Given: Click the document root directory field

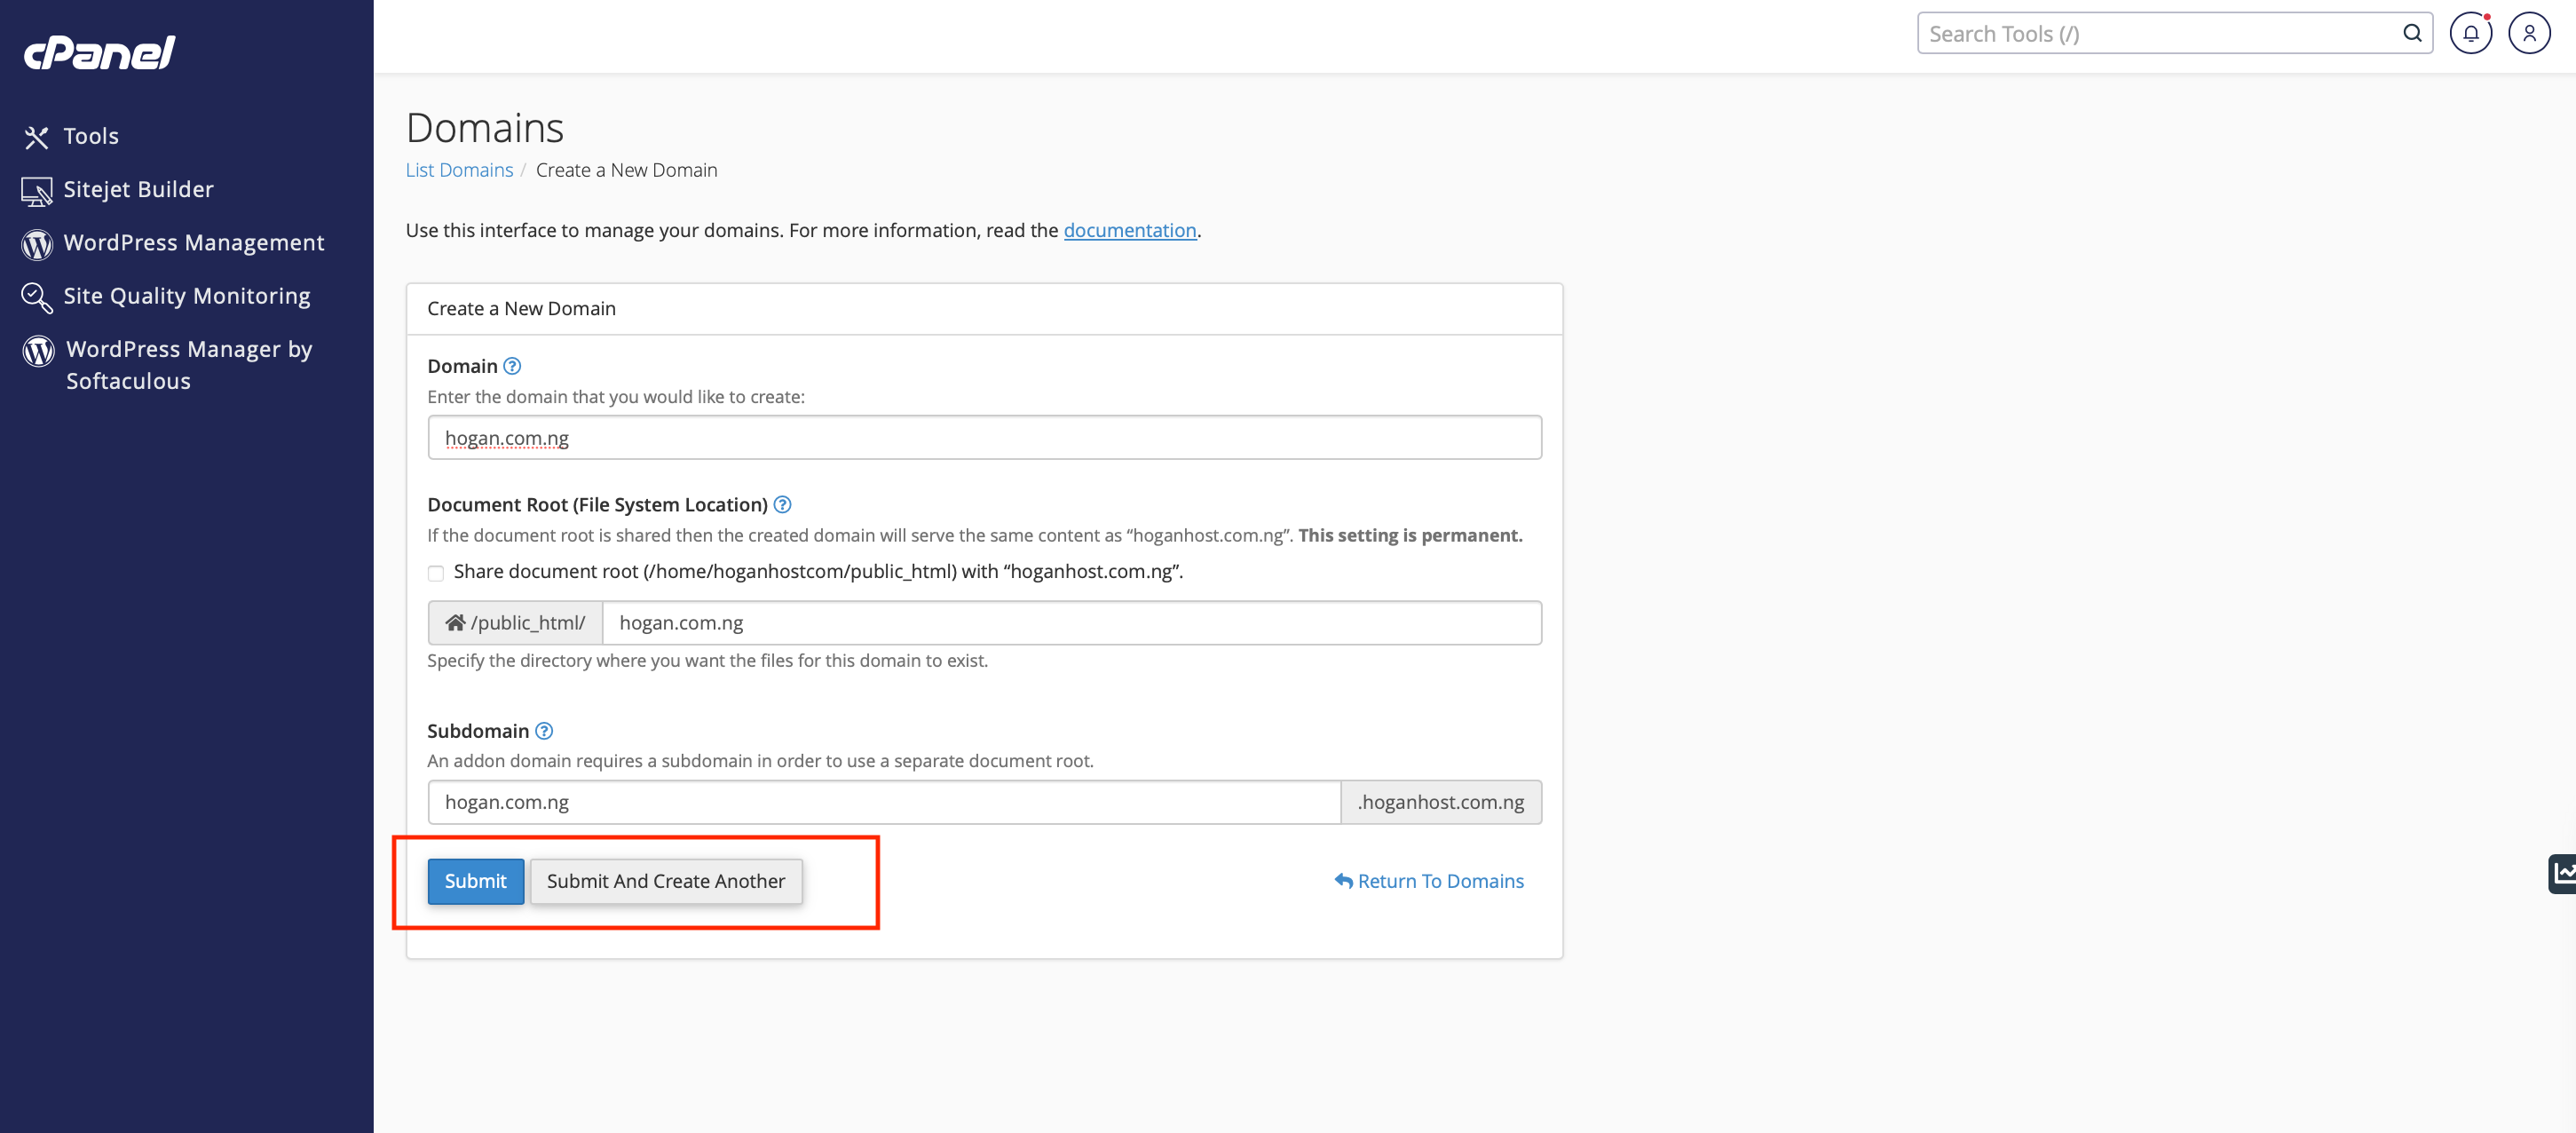Looking at the screenshot, I should coord(1072,623).
